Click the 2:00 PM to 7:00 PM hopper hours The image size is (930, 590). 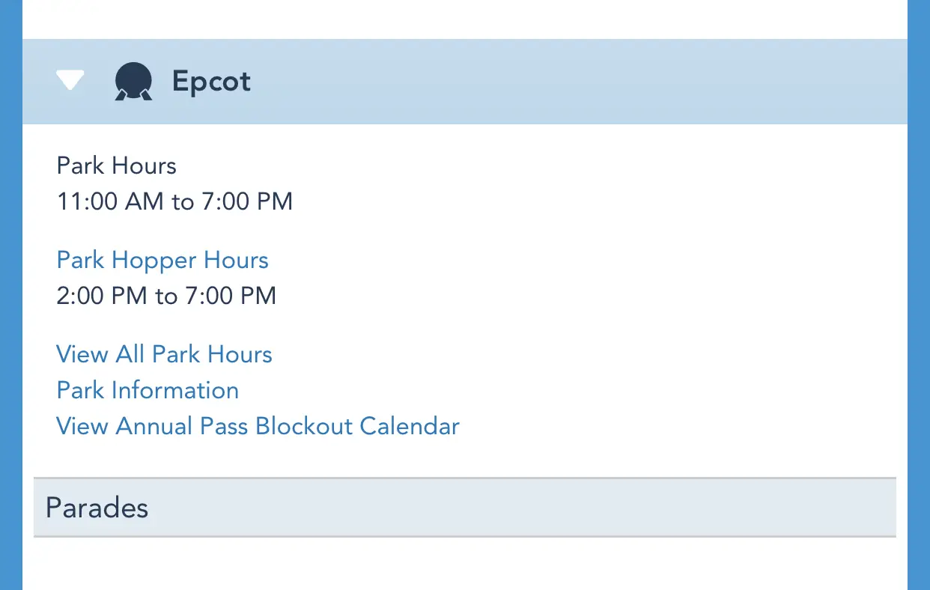(x=166, y=296)
